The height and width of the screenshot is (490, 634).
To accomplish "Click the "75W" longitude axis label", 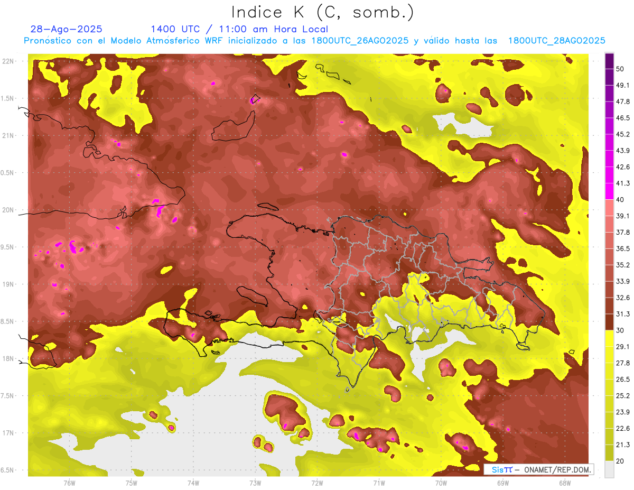I will tap(131, 483).
